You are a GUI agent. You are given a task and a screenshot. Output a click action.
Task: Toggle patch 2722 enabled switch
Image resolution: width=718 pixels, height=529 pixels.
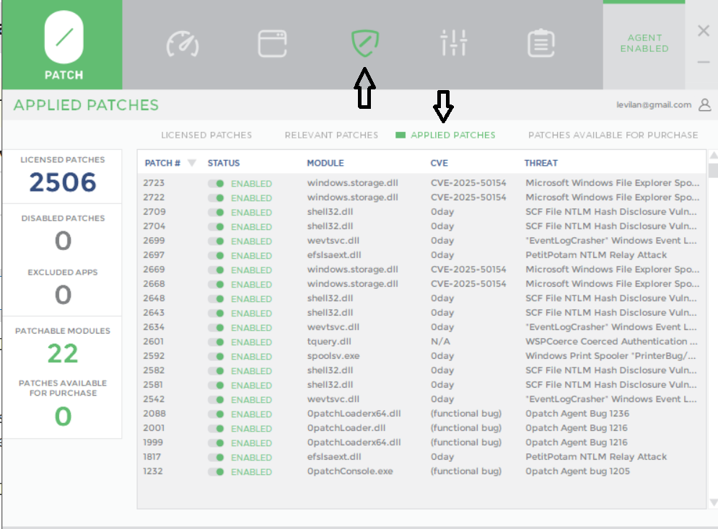tap(216, 198)
